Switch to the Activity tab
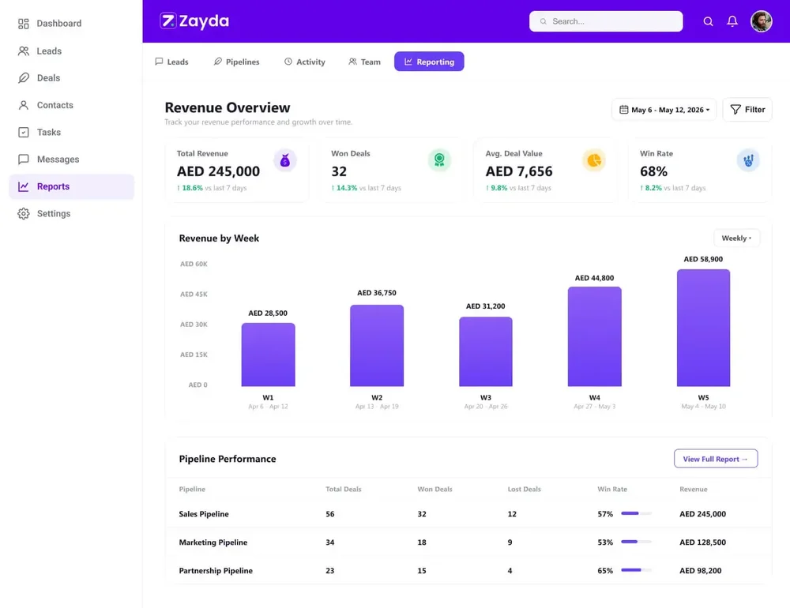The height and width of the screenshot is (608, 790). (x=305, y=62)
